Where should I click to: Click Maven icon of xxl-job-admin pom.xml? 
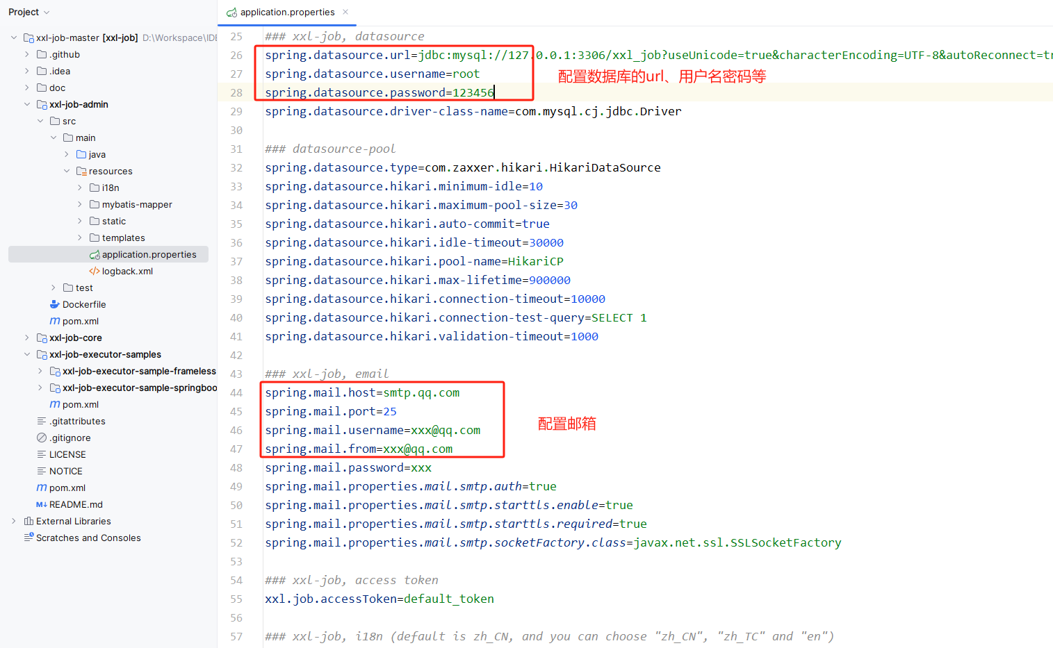pos(55,321)
